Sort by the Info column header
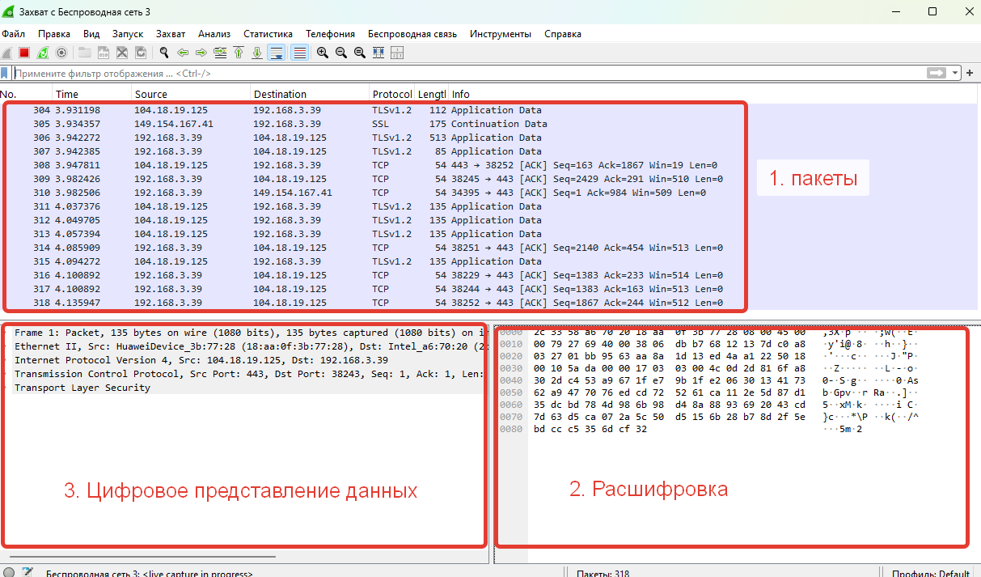This screenshot has width=981, height=577. click(712, 94)
